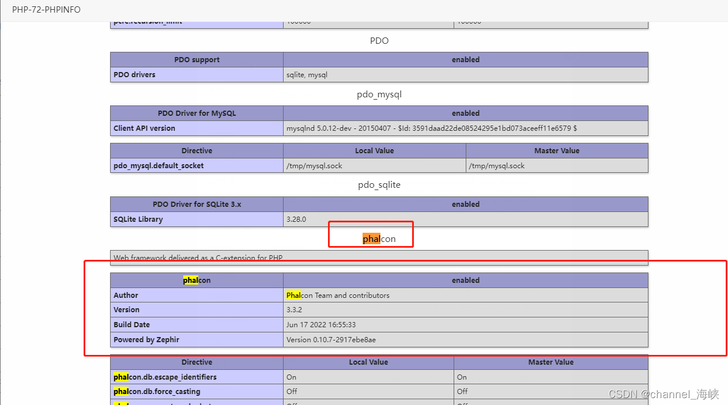
Task: Select the PDO Driver for MySQL header
Action: tap(197, 113)
